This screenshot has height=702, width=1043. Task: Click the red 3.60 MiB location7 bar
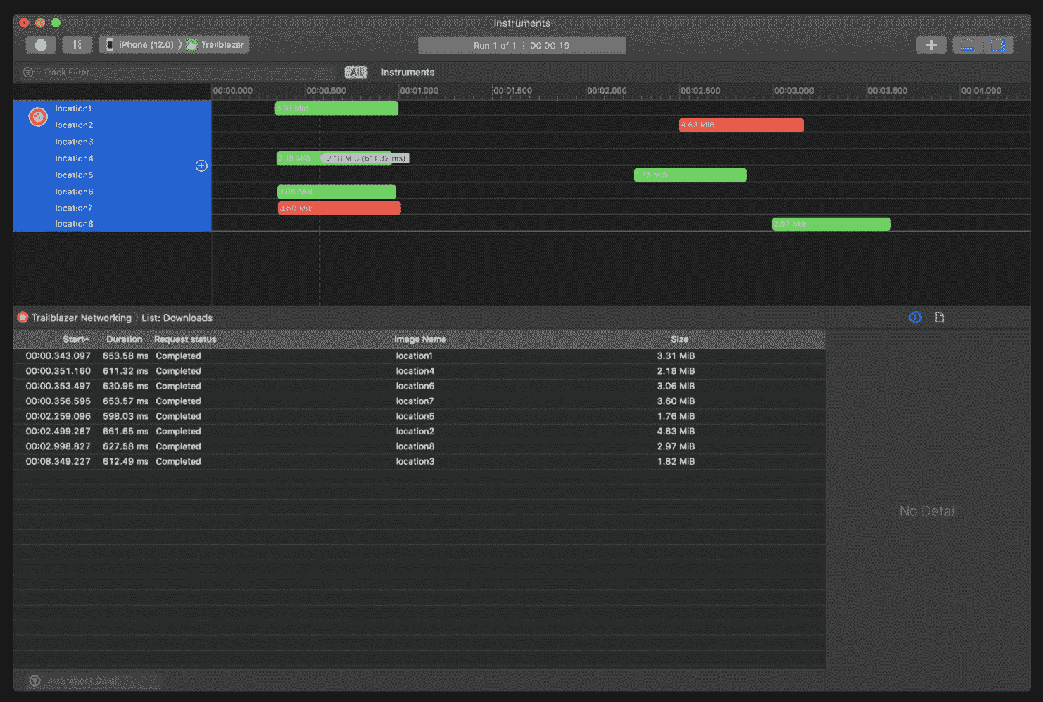tap(339, 208)
